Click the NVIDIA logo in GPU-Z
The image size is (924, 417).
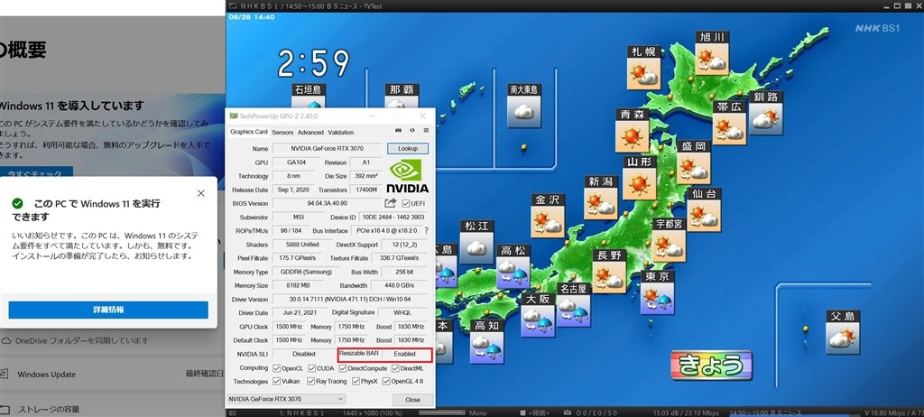click(407, 176)
